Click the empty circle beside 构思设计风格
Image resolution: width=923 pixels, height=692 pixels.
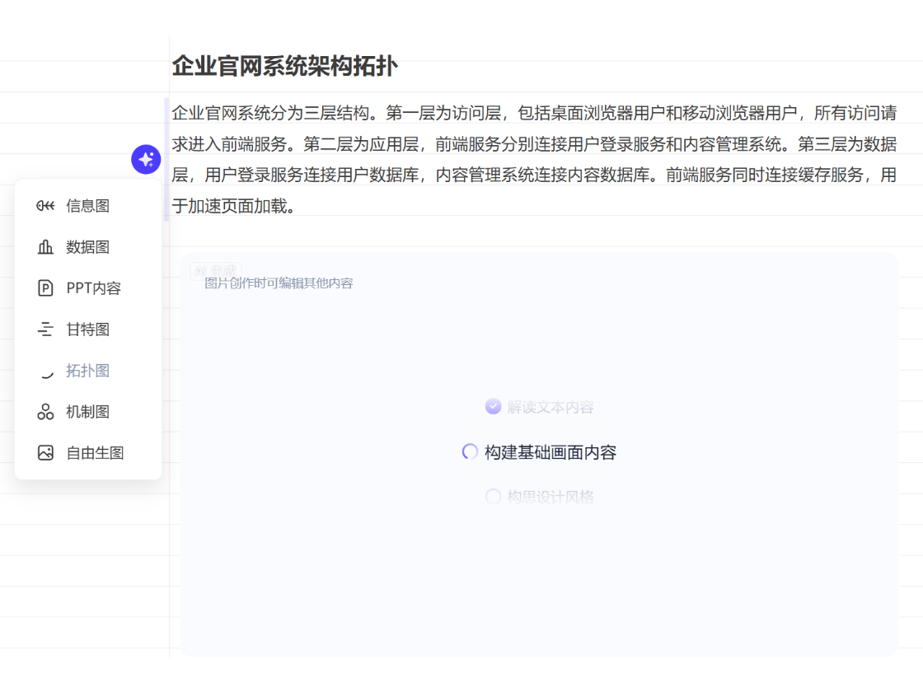click(494, 497)
